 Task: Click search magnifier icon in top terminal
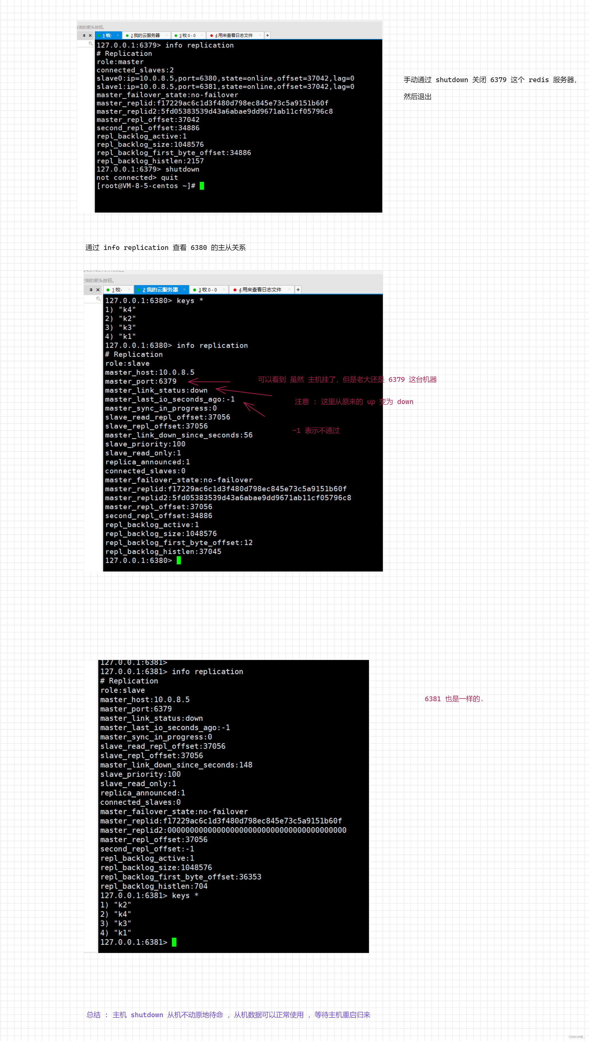(91, 44)
